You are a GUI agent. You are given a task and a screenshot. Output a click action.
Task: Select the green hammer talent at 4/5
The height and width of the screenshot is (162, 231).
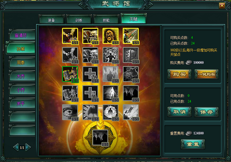pos(70,74)
